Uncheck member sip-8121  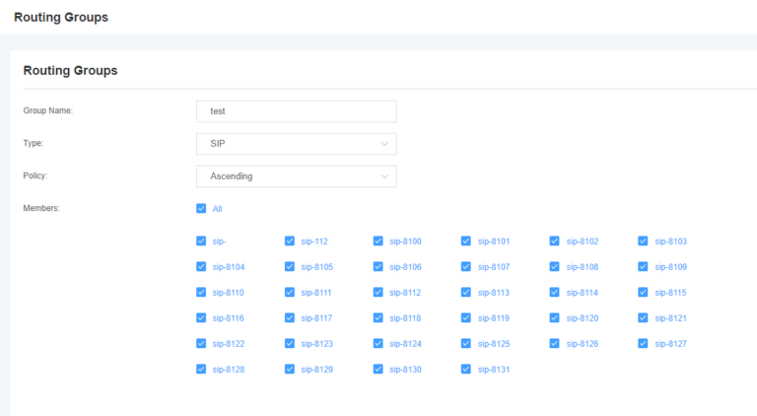pyautogui.click(x=643, y=317)
